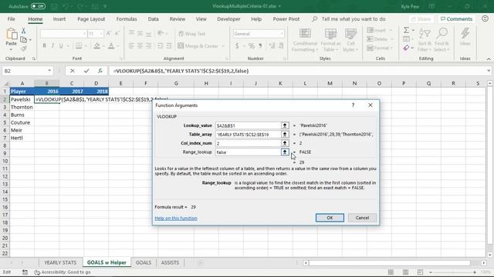Viewport: 494px width, 277px height.
Task: Toggle the AutoSave switch
Action: [x=38, y=6]
